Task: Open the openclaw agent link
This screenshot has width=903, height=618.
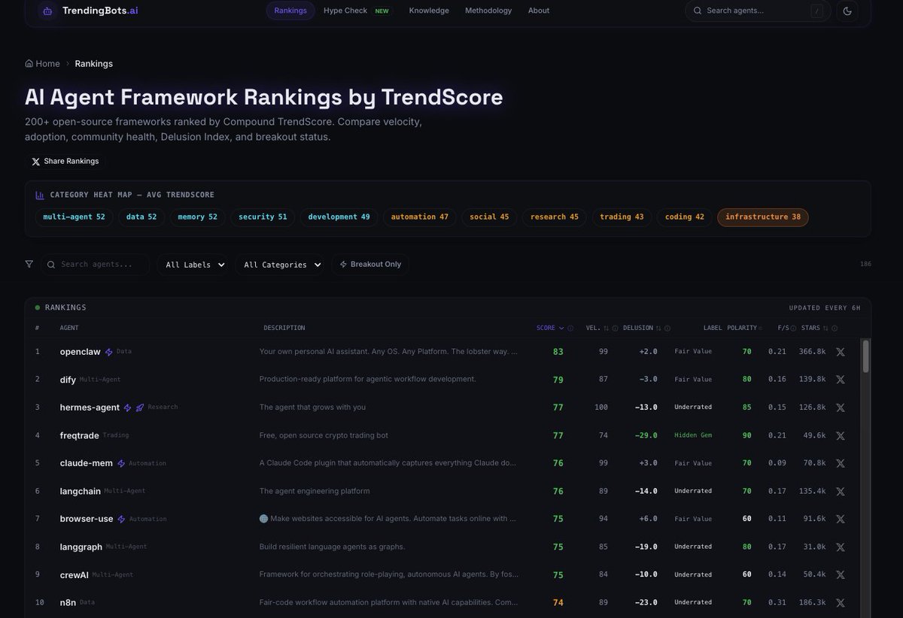Action: coord(81,352)
